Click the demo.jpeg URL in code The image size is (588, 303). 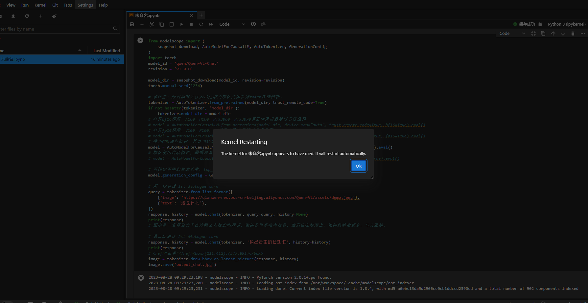pyautogui.click(x=269, y=198)
